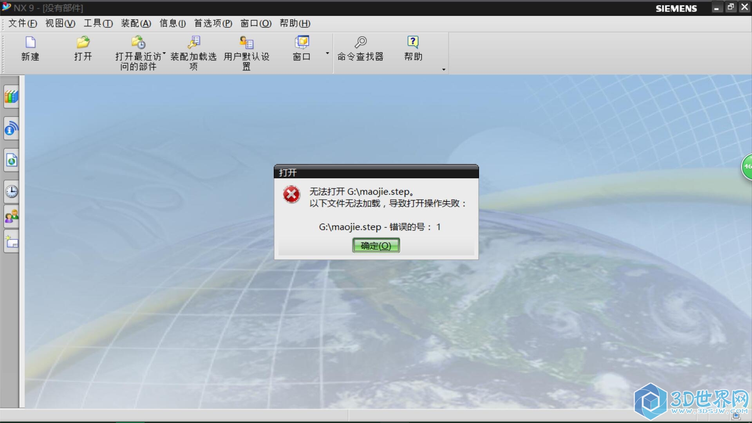Click the red error icon in dialog
The width and height of the screenshot is (752, 423).
[x=291, y=195]
